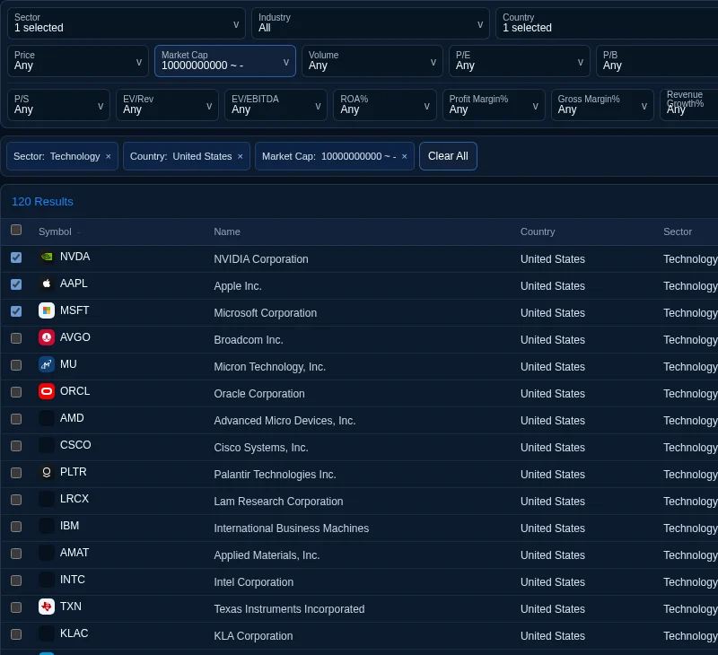The width and height of the screenshot is (718, 655).
Task: Click the NVIDIA logo icon
Action: point(47,257)
